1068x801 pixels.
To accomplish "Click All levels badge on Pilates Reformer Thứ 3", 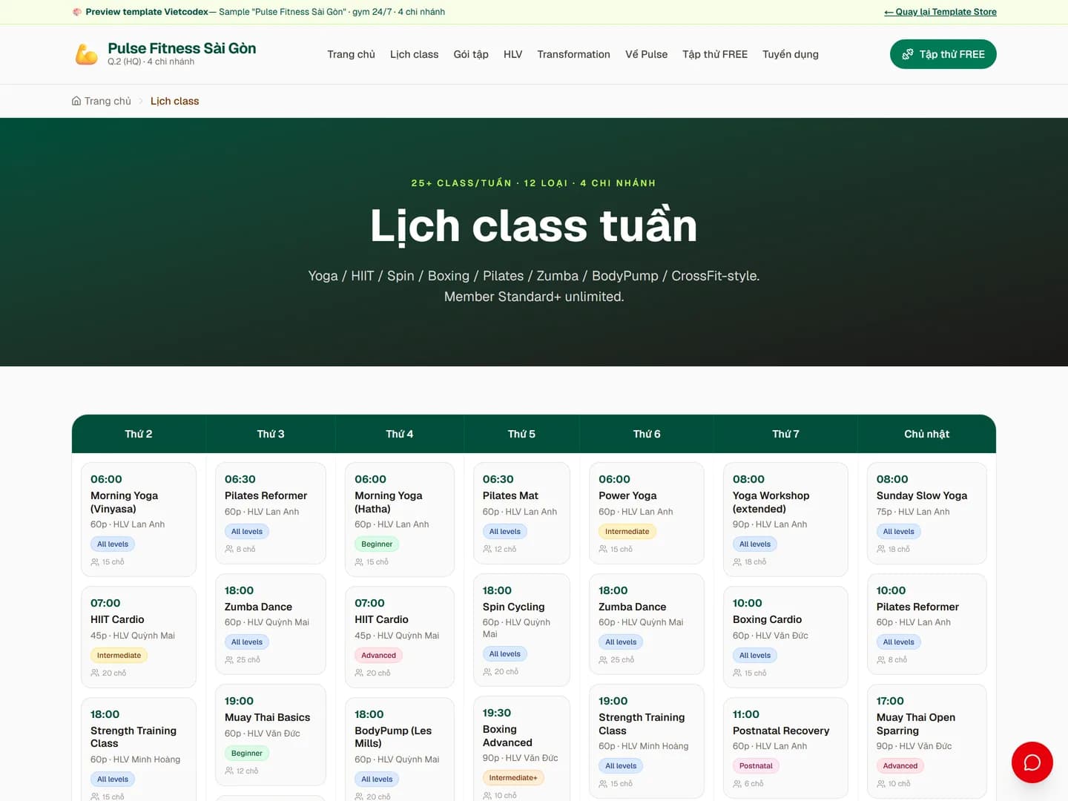I will tap(247, 532).
